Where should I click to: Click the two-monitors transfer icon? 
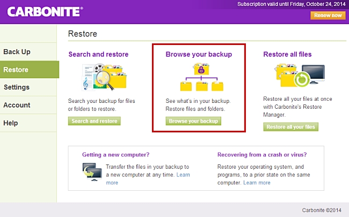[92, 171]
